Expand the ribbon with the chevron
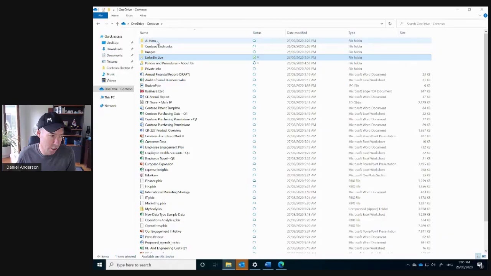Image resolution: width=491 pixels, height=276 pixels. click(x=480, y=16)
